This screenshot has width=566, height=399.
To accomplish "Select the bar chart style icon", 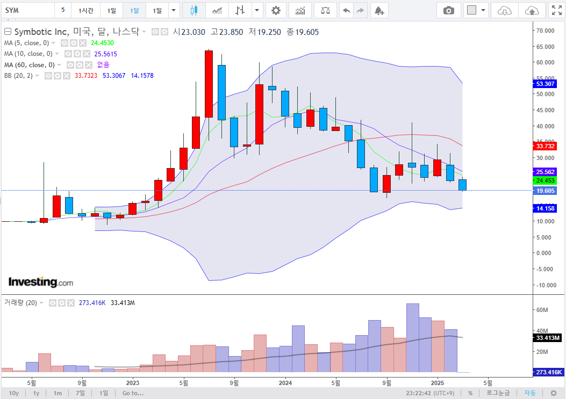I will point(240,10).
